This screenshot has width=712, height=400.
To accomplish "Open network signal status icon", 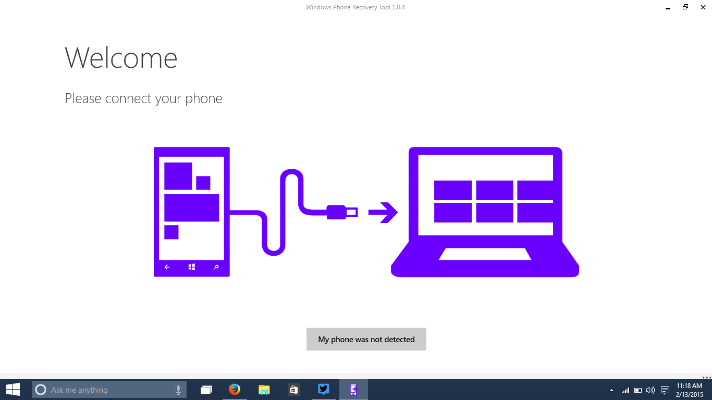I will click(x=625, y=390).
